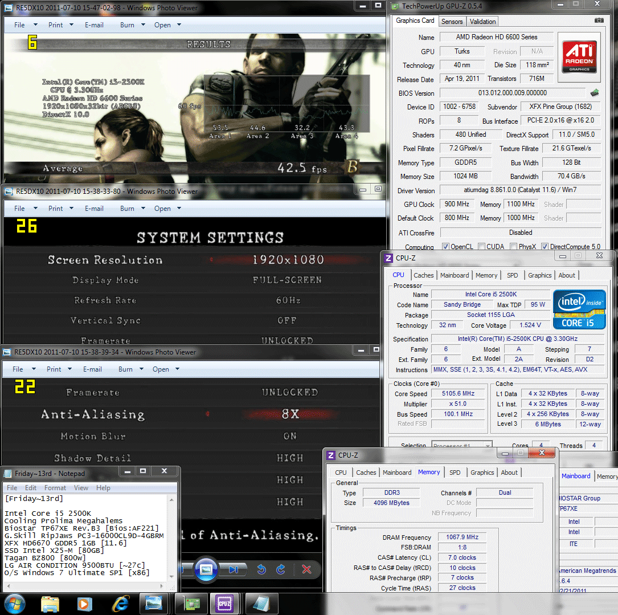Open Mainboard tab in CPU-Z Memory window
The width and height of the screenshot is (618, 615).
coord(397,473)
